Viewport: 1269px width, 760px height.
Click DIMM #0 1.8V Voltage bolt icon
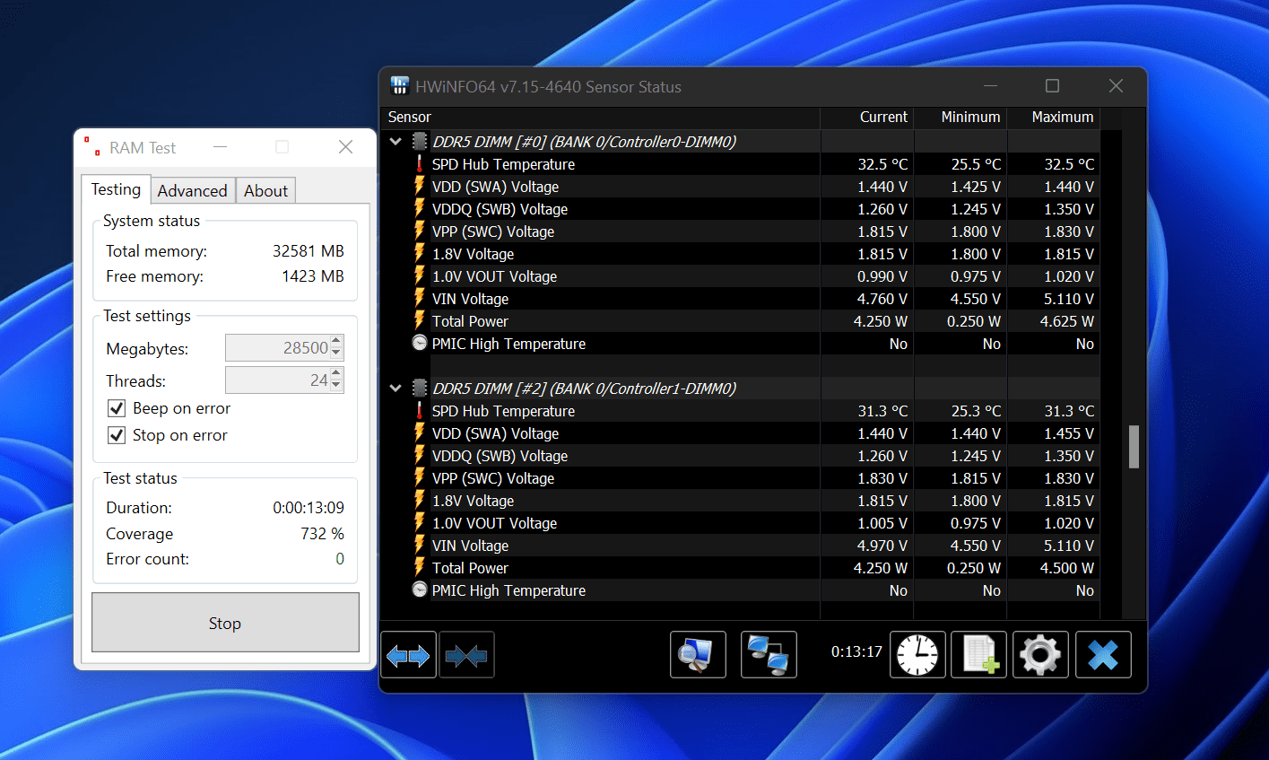pos(419,253)
